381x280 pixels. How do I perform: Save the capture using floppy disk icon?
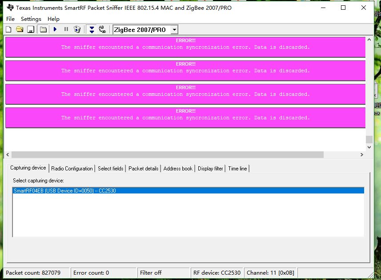[31, 30]
